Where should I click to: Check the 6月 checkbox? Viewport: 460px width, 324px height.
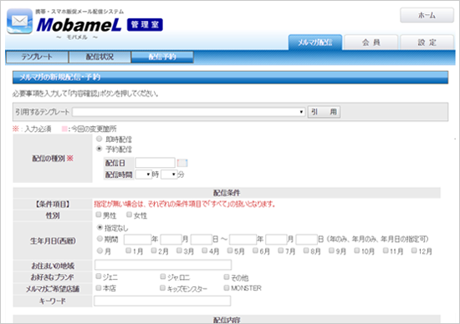pos(255,251)
